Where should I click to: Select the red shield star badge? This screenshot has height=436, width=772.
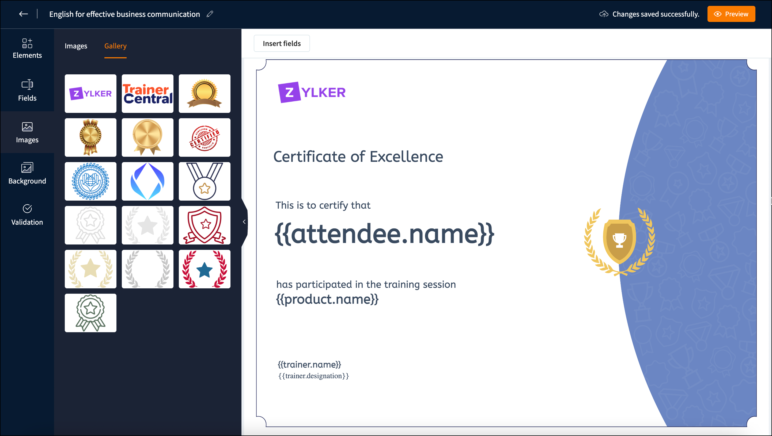pos(205,225)
